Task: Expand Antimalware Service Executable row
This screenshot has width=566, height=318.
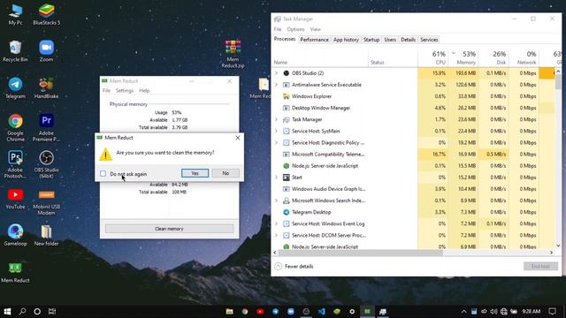Action: pyautogui.click(x=277, y=85)
